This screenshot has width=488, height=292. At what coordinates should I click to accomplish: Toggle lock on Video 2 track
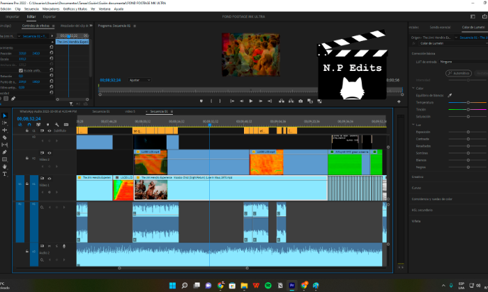(x=27, y=159)
